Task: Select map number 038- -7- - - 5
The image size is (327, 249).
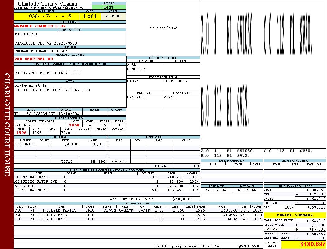Action: [50, 16]
